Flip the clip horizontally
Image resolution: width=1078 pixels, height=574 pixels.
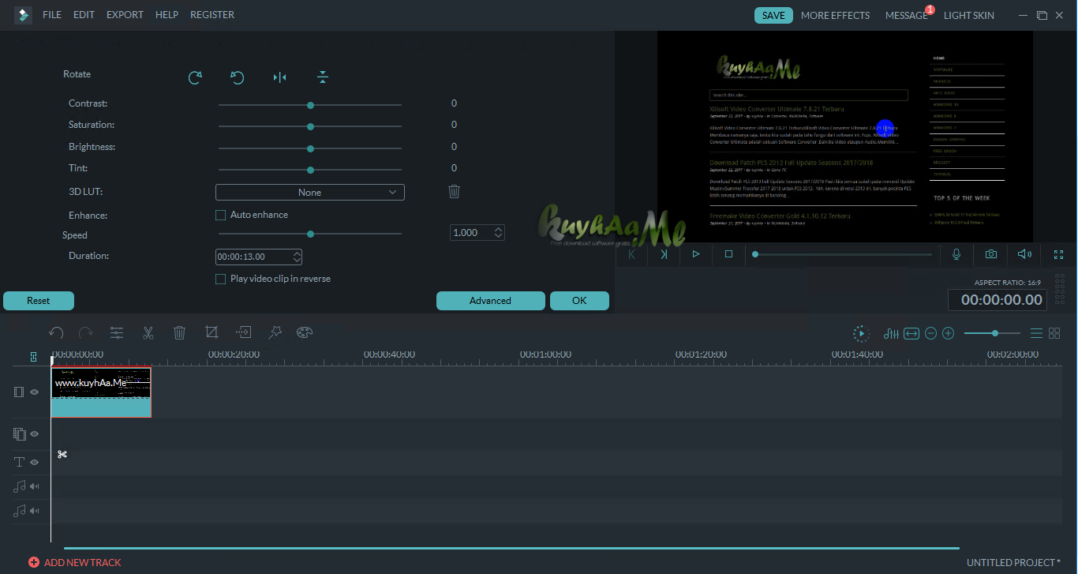click(279, 77)
